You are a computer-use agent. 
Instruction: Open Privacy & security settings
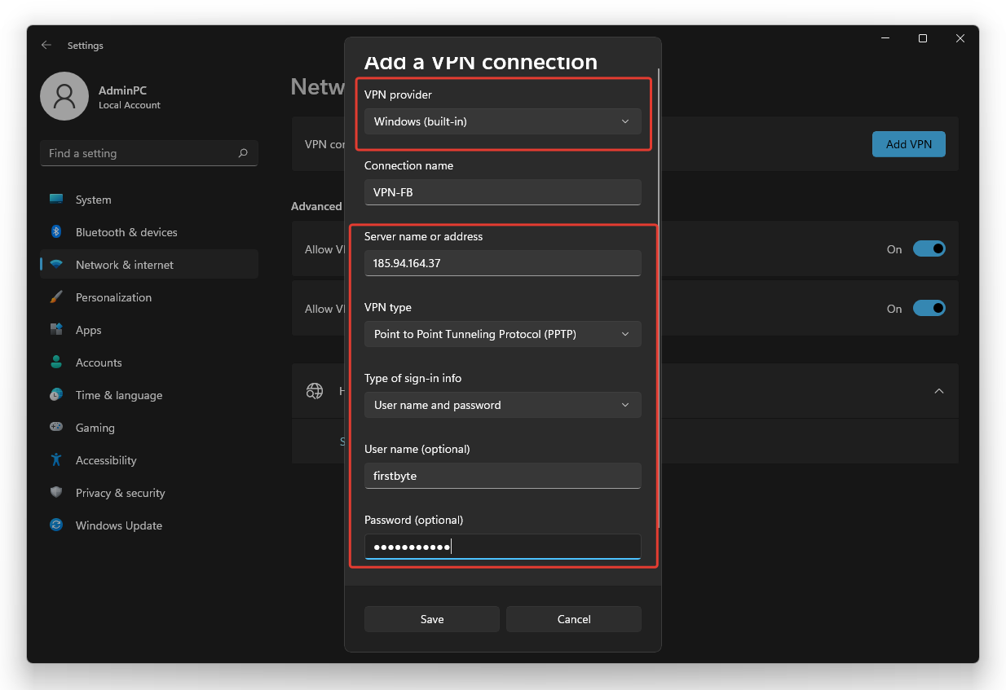[120, 493]
